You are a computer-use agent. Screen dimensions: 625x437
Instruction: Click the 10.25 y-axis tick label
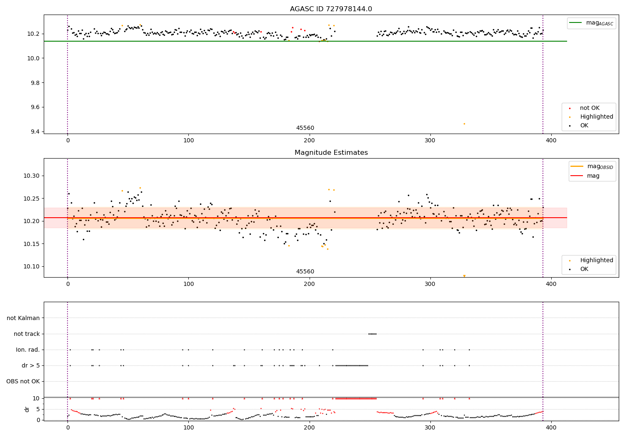pyautogui.click(x=32, y=199)
